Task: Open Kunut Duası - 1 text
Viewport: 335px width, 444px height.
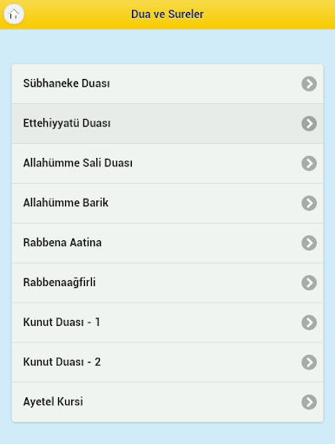Action: click(167, 323)
